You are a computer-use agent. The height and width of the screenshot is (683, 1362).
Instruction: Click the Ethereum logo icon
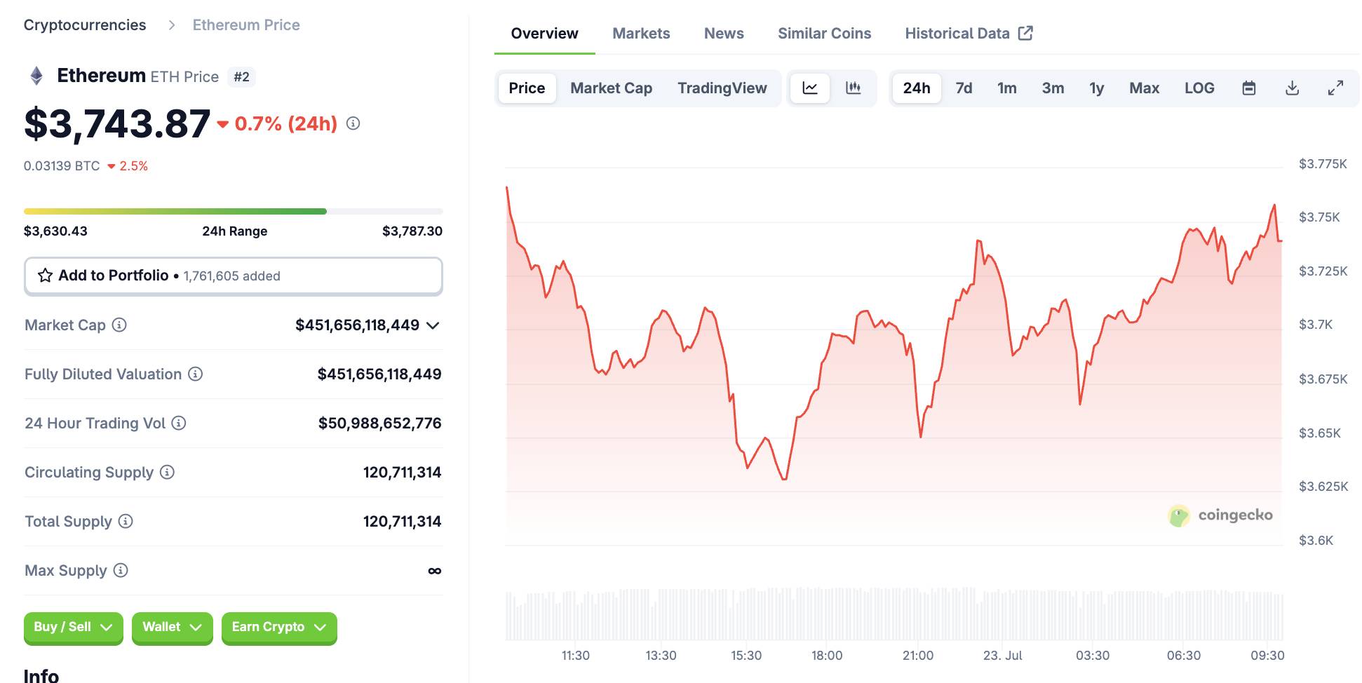(x=36, y=76)
